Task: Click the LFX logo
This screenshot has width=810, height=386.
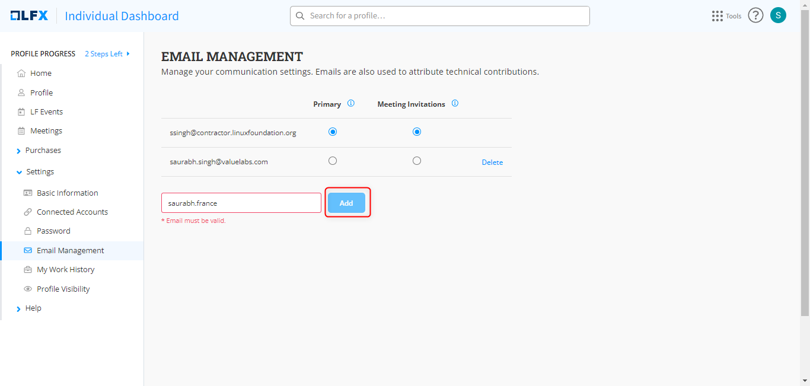Action: [x=29, y=16]
